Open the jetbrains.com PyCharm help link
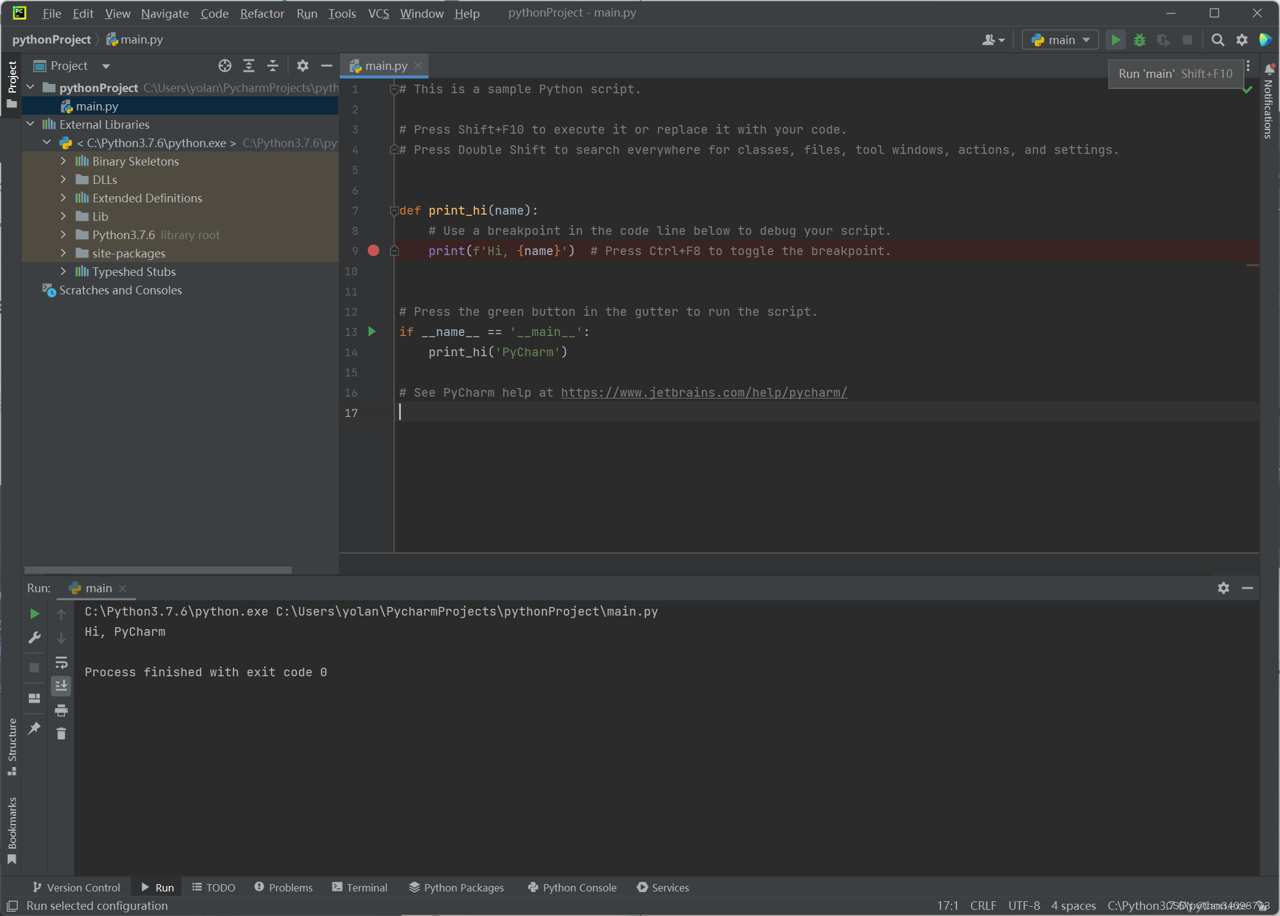 (x=704, y=392)
